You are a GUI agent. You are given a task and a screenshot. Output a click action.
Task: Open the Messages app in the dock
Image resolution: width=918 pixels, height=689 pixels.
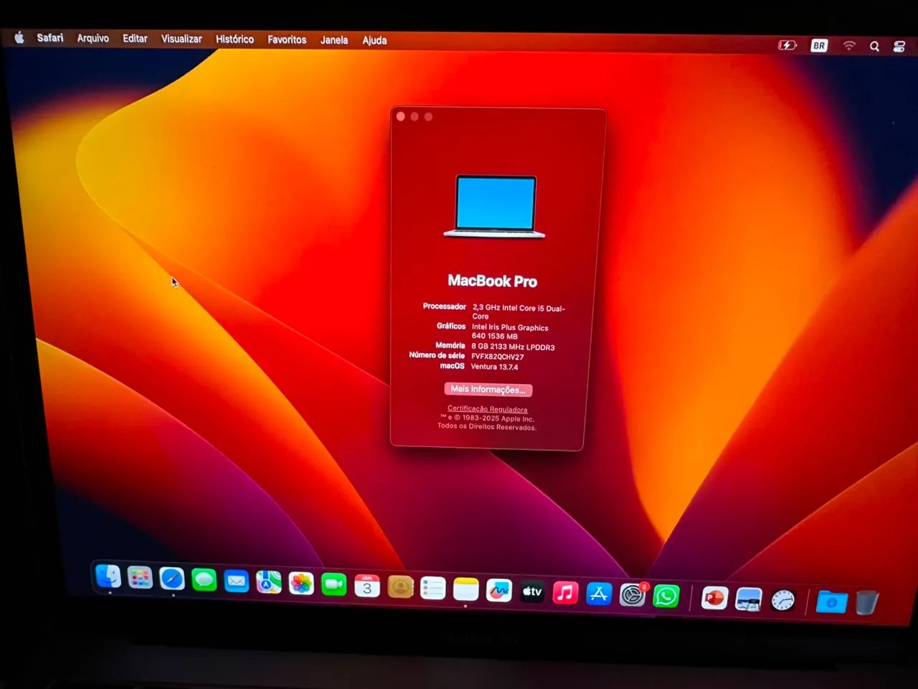204,580
